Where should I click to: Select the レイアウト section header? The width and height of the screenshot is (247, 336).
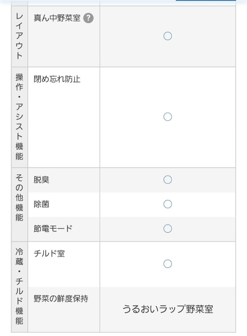[19, 36]
